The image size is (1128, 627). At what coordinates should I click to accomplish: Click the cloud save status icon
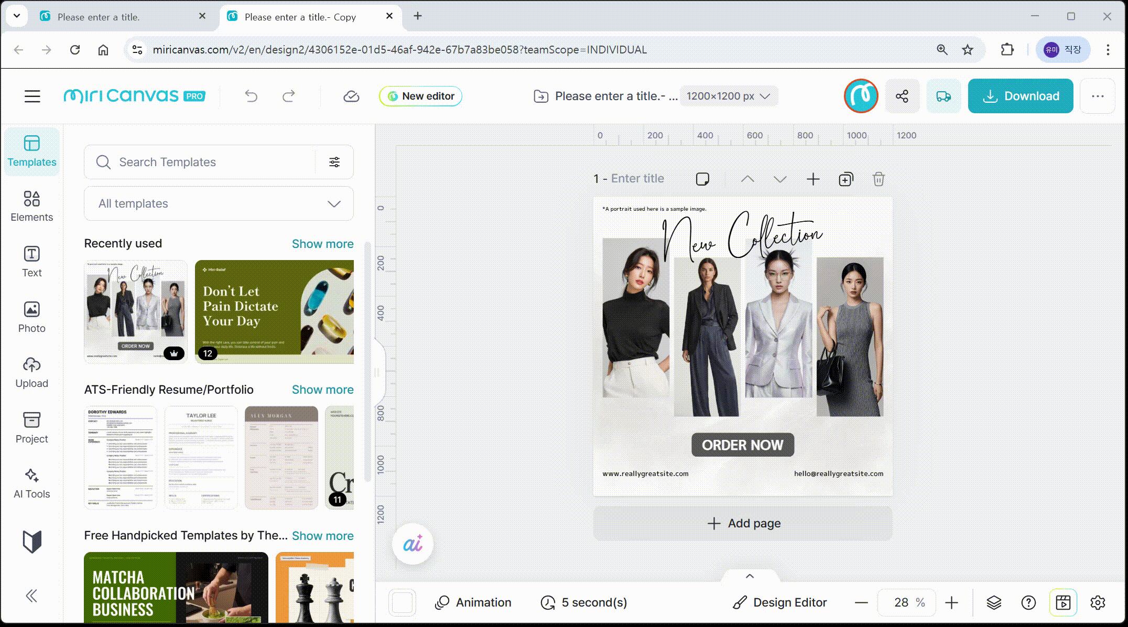click(x=351, y=96)
